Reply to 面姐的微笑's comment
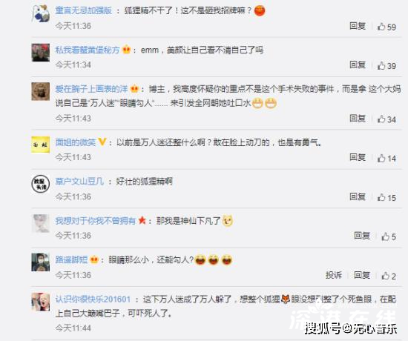408x341 pixels. (x=358, y=157)
